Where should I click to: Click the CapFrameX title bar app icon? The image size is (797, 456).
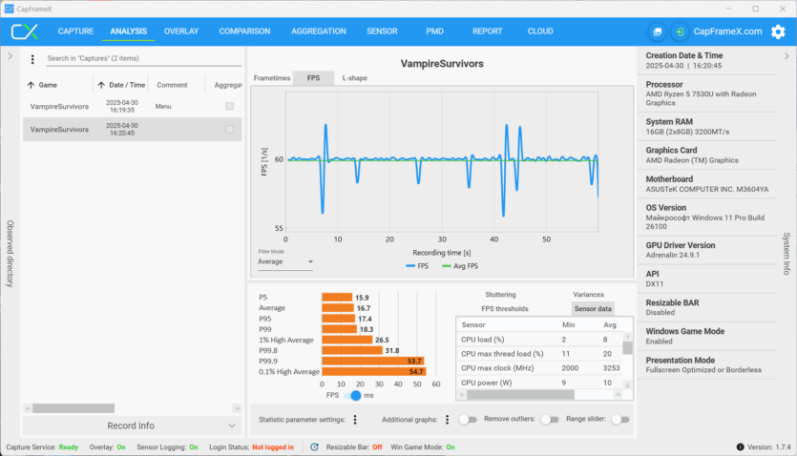click(x=9, y=9)
